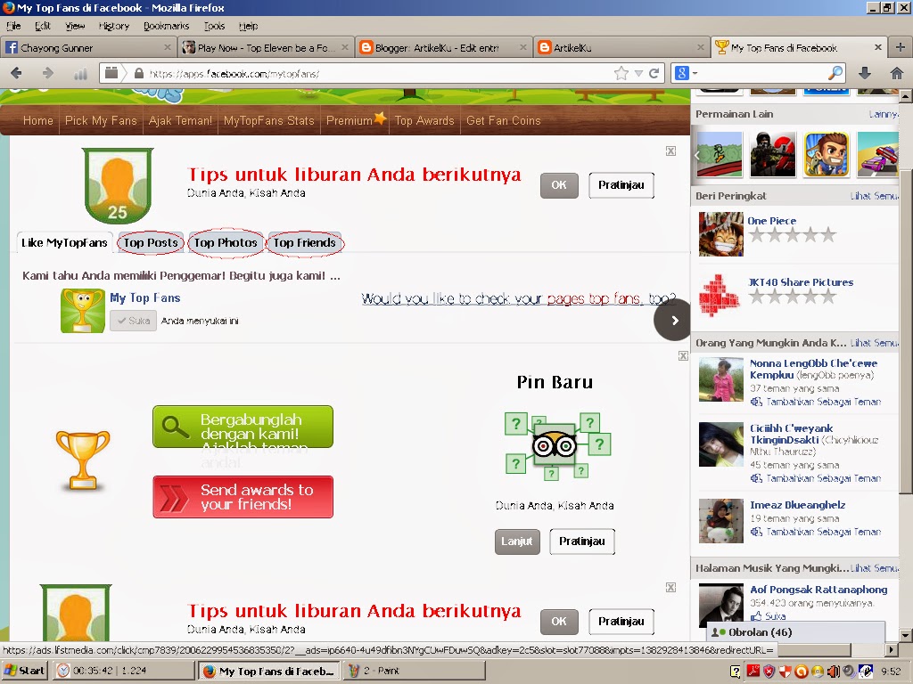
Task: Open the URL bar history dropdown arrow
Action: [x=638, y=73]
